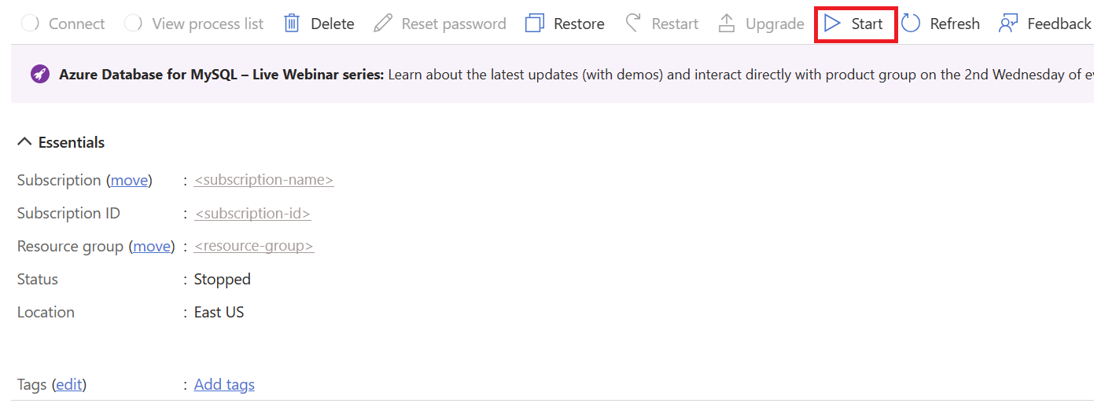Screen dimensions: 1094x407
Task: Click the Start play triangle icon
Action: 832,24
